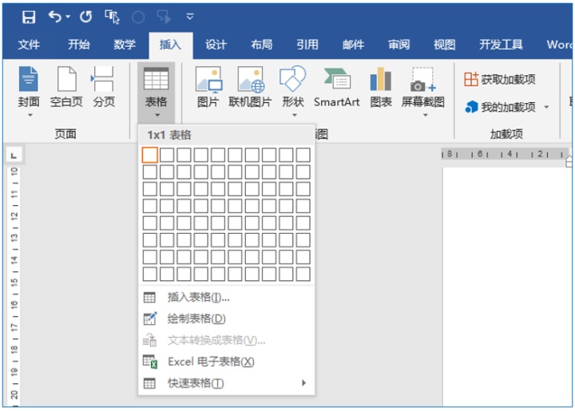575x411 pixels.
Task: Click the Undo arrow icon
Action: [x=54, y=17]
